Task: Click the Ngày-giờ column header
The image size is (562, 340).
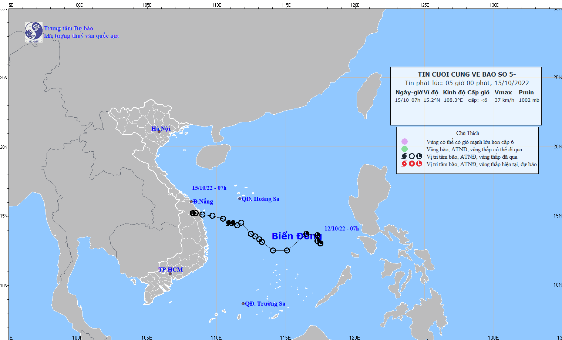Action: click(408, 92)
